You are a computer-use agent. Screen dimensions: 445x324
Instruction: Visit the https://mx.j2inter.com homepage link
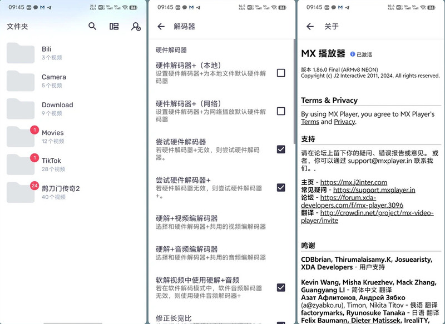[x=354, y=182]
